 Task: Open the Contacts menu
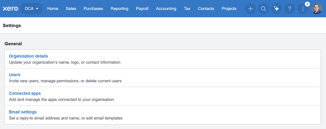[206, 9]
